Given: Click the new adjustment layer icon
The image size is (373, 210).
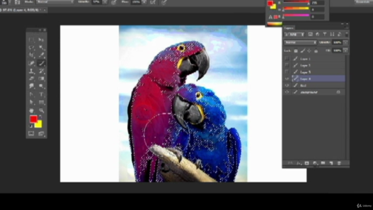Looking at the screenshot, I should (x=315, y=163).
